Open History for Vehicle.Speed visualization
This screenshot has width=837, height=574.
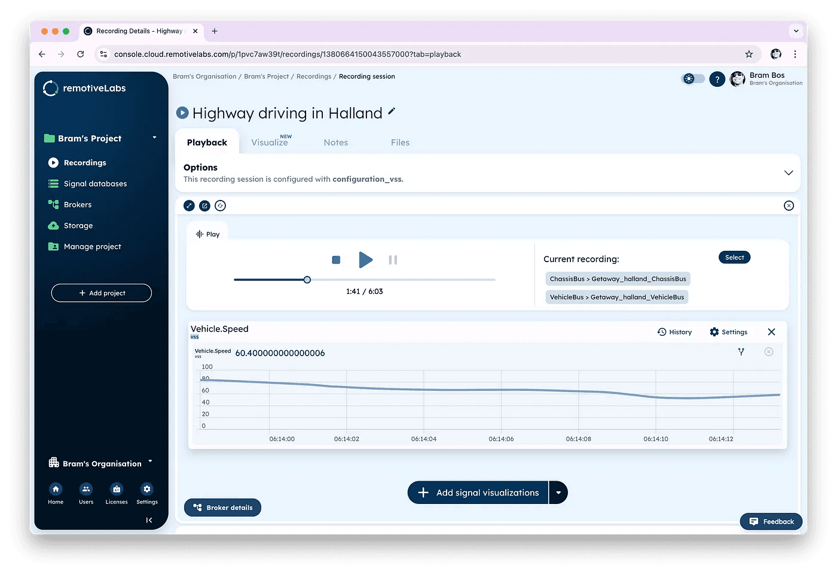point(675,332)
